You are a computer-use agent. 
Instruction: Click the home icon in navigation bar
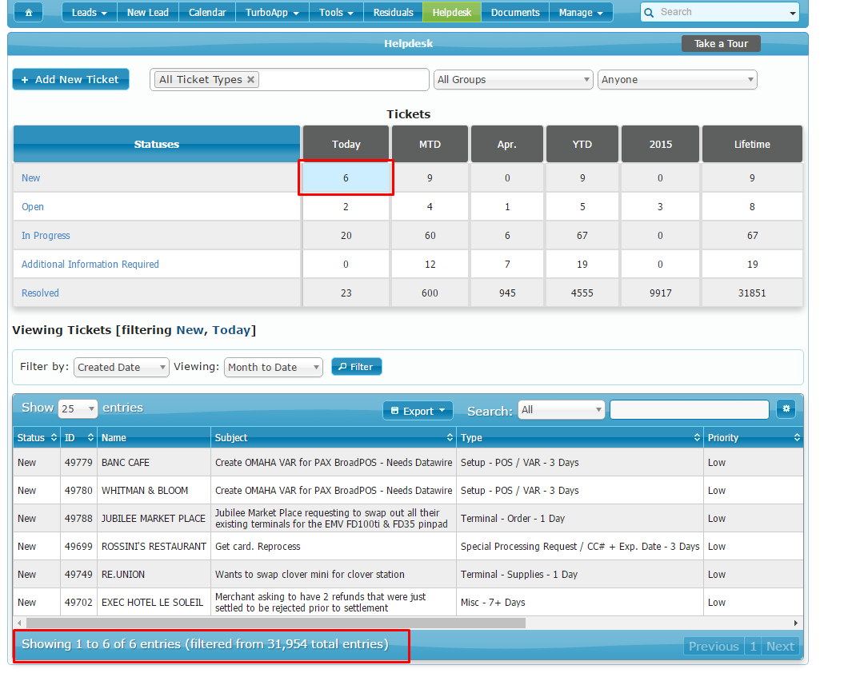(30, 12)
